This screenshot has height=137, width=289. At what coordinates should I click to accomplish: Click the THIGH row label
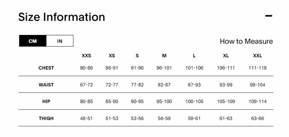46,118
